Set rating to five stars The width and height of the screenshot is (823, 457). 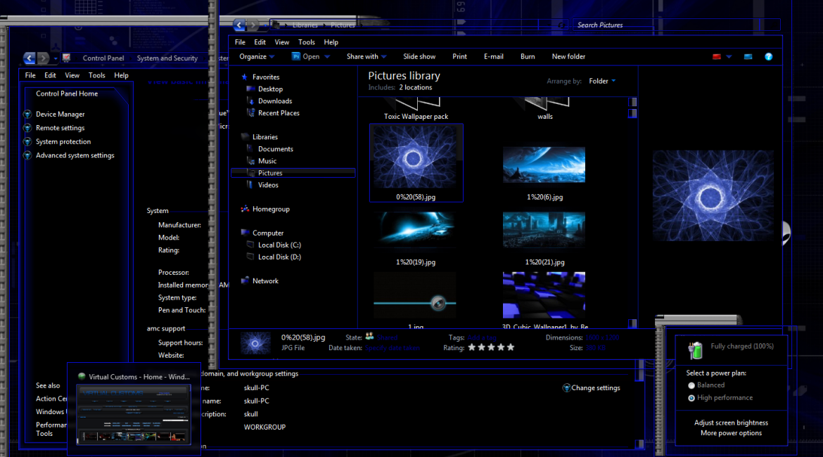tap(511, 347)
